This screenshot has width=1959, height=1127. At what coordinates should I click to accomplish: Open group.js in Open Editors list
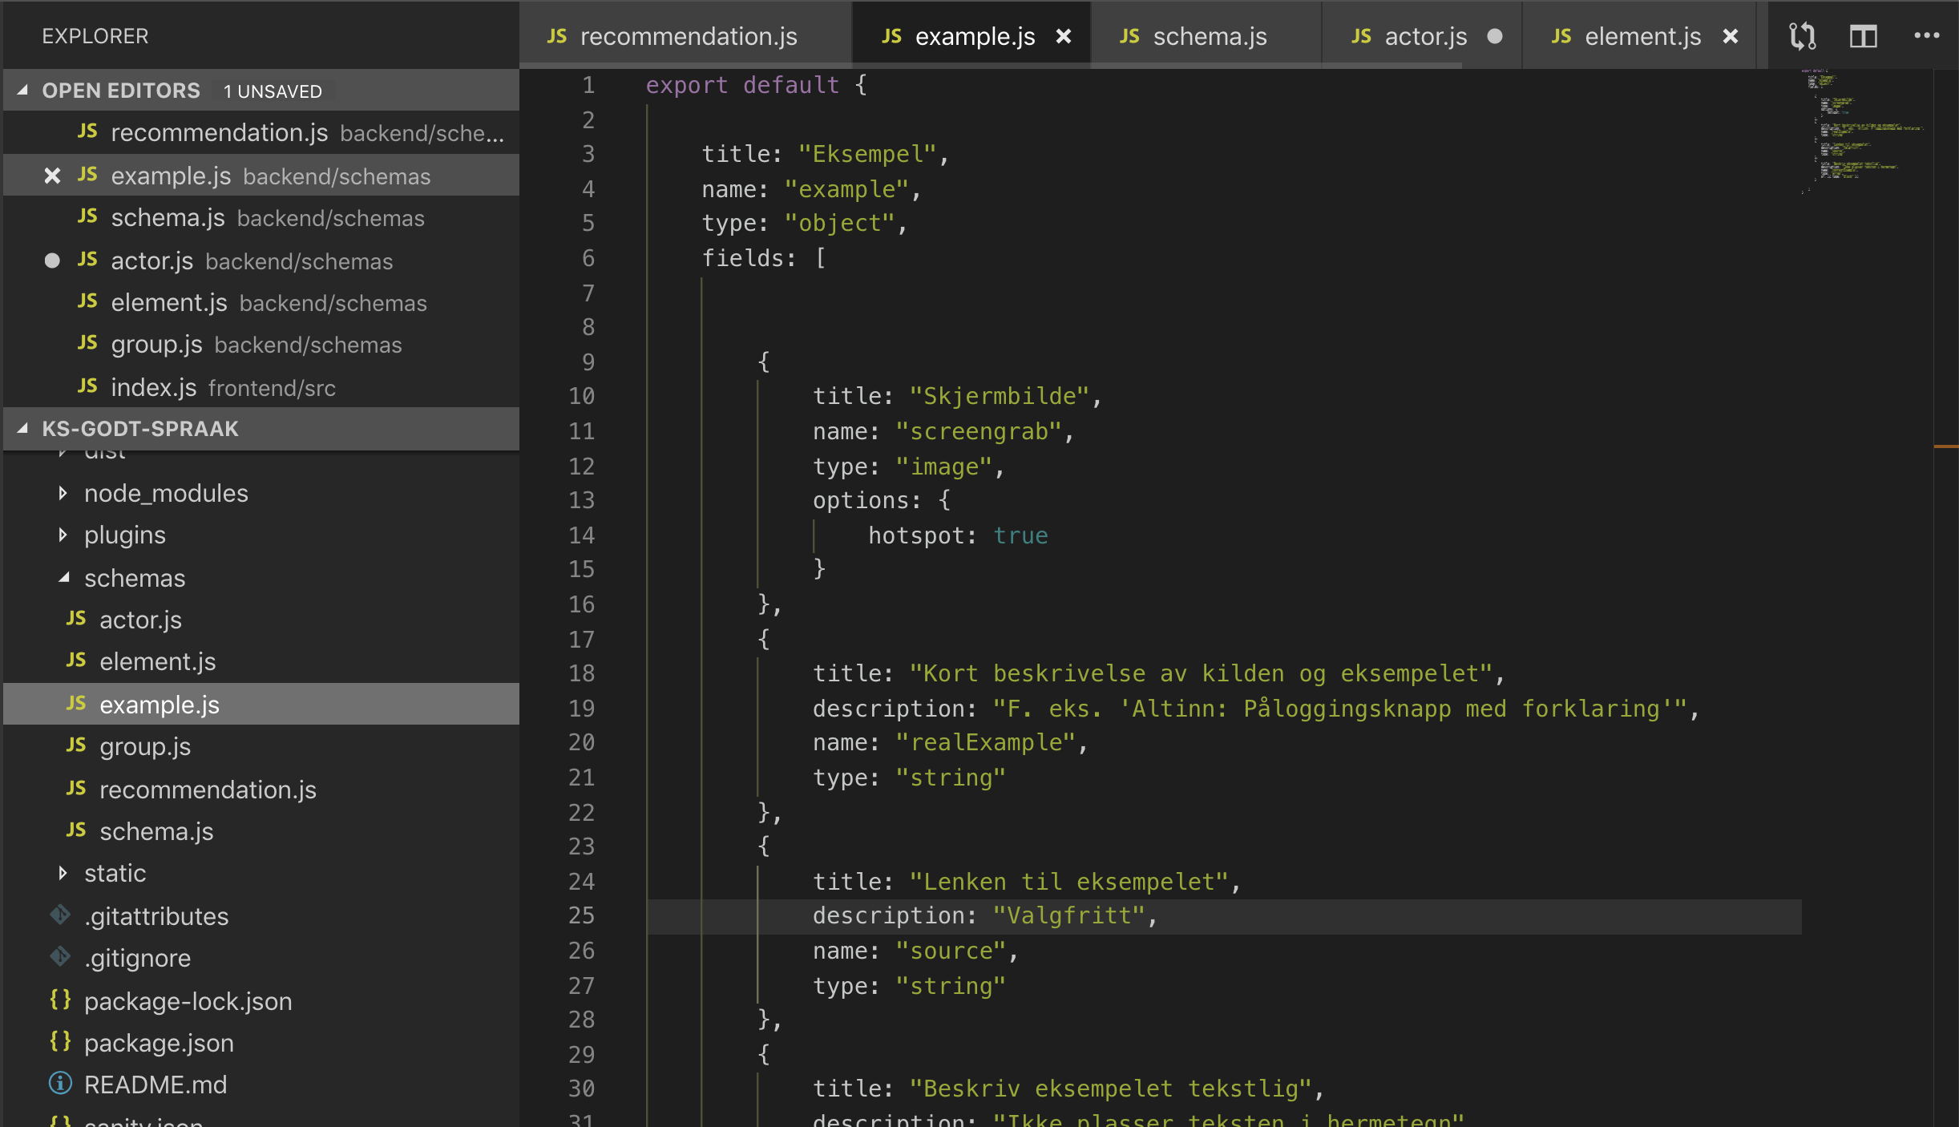coord(261,344)
